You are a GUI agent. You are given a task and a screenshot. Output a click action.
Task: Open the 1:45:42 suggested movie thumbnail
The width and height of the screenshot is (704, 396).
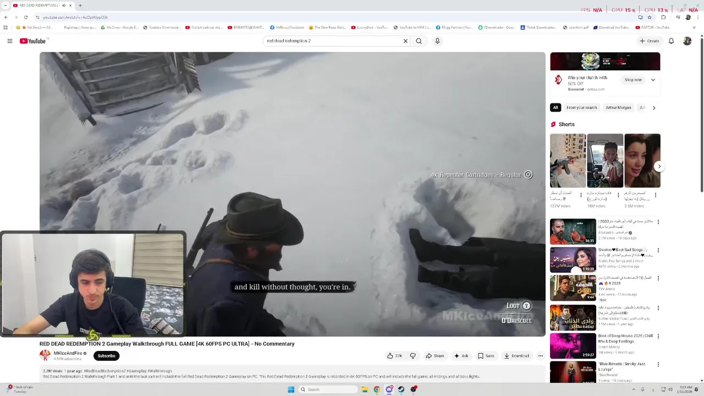pyautogui.click(x=573, y=317)
